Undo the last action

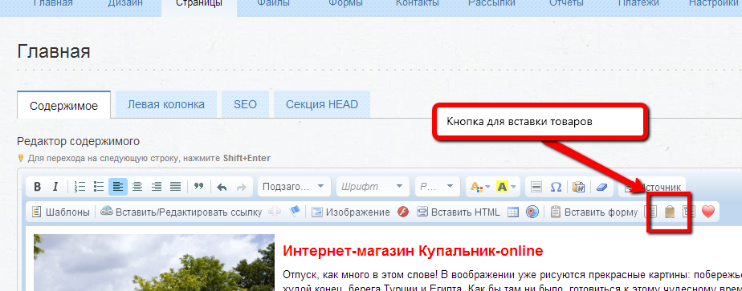coord(222,187)
